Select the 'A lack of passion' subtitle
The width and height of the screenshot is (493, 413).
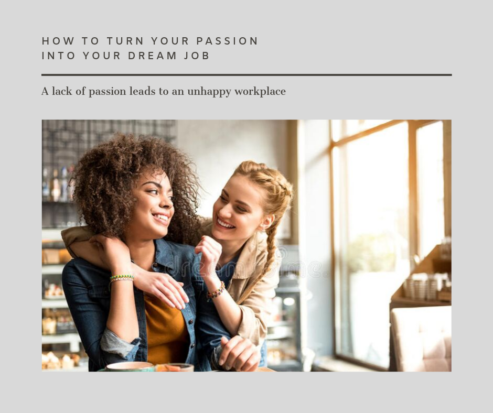[x=164, y=91]
